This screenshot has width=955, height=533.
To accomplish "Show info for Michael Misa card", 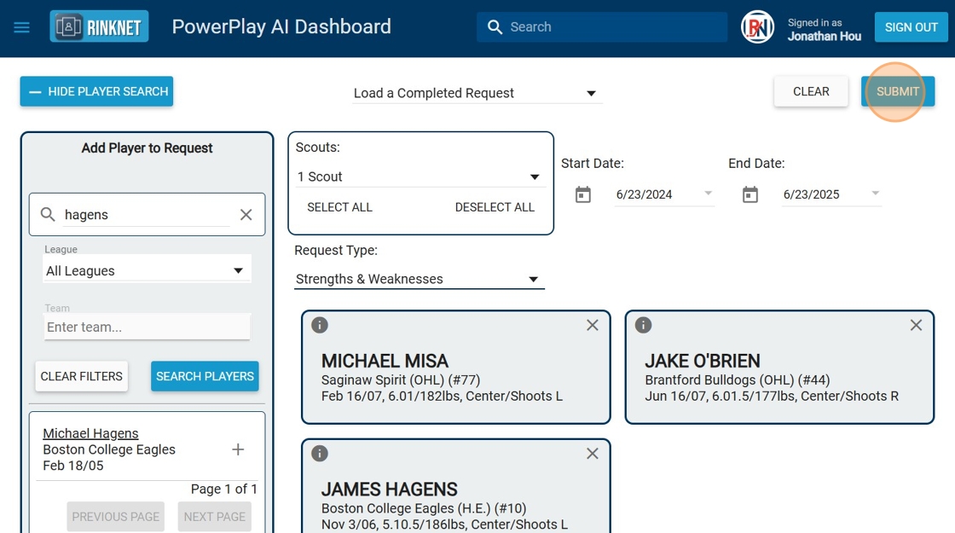I will click(x=320, y=325).
